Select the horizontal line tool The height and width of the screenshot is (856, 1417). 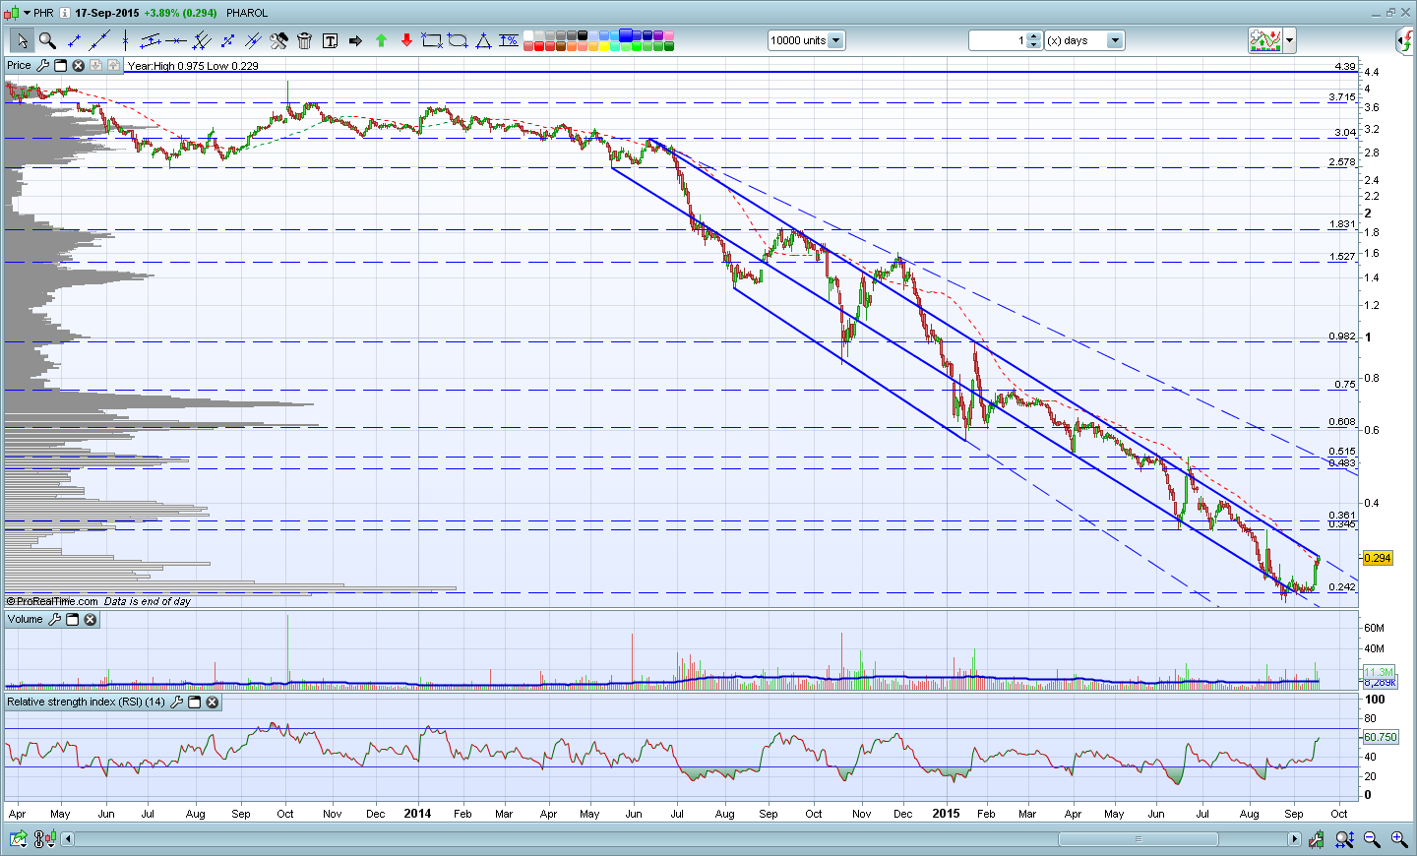pyautogui.click(x=176, y=40)
